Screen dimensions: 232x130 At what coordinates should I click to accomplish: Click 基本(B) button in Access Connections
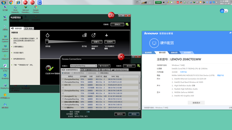pyautogui.click(x=129, y=66)
